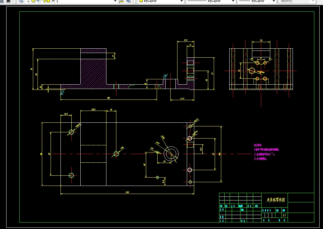Screen dimensions: 323x229
Task: Select the title text 夹具体零件图
Action: pos(276,200)
